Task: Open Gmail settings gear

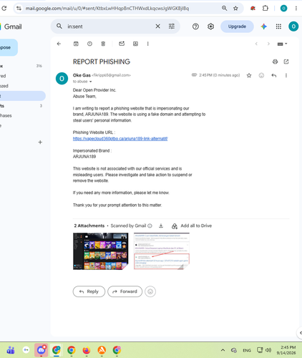Action: 210,26
